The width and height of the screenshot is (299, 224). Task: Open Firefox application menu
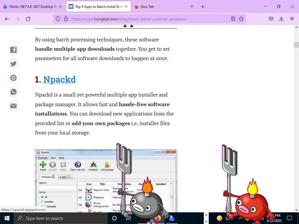292,19
